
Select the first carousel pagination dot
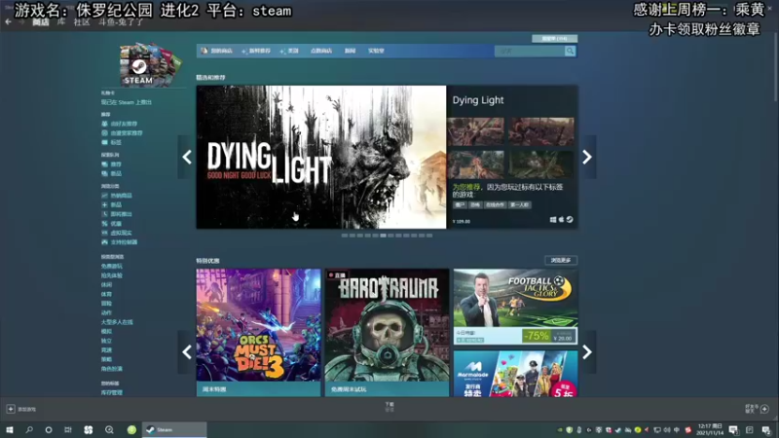click(x=345, y=236)
